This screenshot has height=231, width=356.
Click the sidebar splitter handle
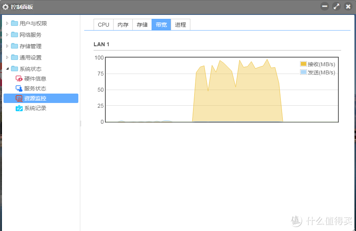[81, 123]
